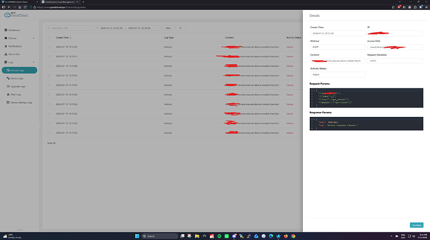Click the Windows taskbar Search box
430x240 pixels.
pos(160,236)
